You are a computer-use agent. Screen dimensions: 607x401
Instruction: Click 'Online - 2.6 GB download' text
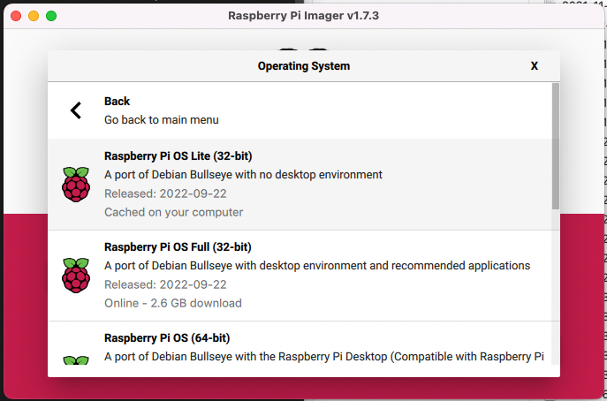173,303
